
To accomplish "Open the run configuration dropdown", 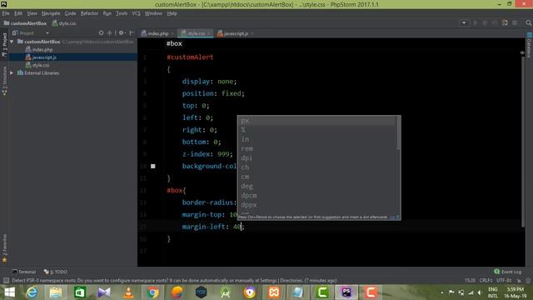I will click(464, 23).
